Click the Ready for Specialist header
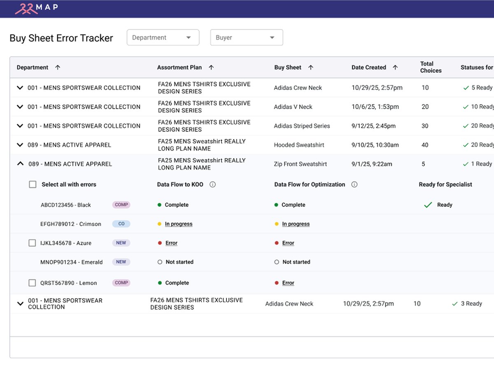 click(x=445, y=185)
